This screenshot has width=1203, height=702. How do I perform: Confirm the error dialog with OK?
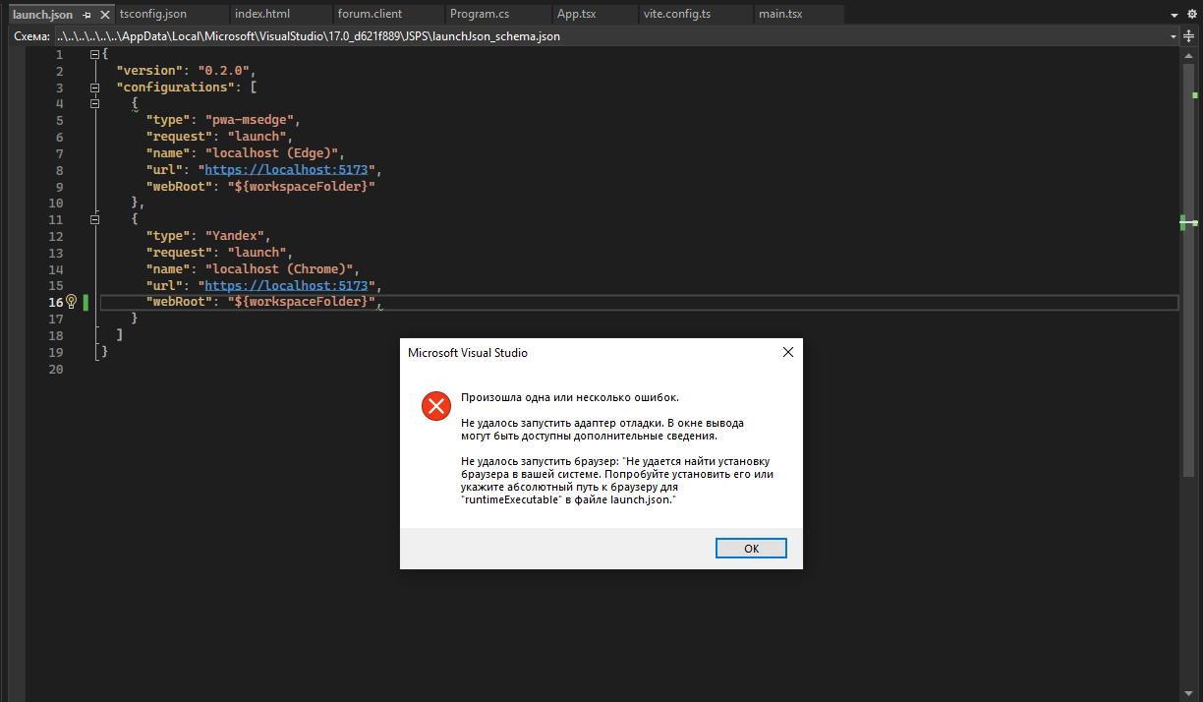pyautogui.click(x=751, y=549)
